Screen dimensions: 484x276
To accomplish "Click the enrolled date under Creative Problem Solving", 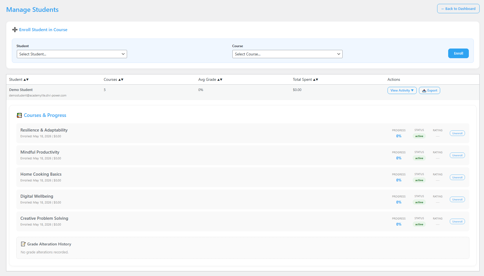I will [36, 225].
